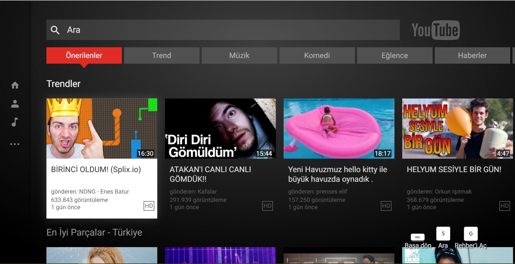Open the Home section in sidebar
The height and width of the screenshot is (264, 515).
[15, 85]
